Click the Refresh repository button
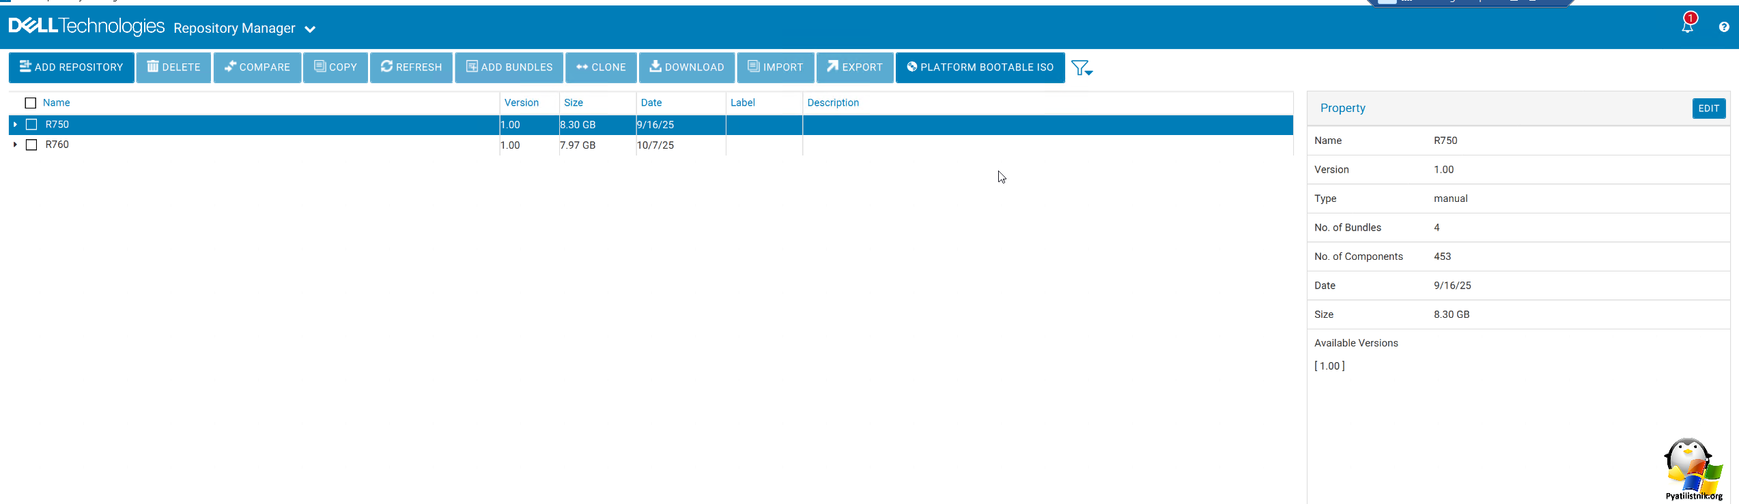This screenshot has width=1739, height=504. point(411,68)
